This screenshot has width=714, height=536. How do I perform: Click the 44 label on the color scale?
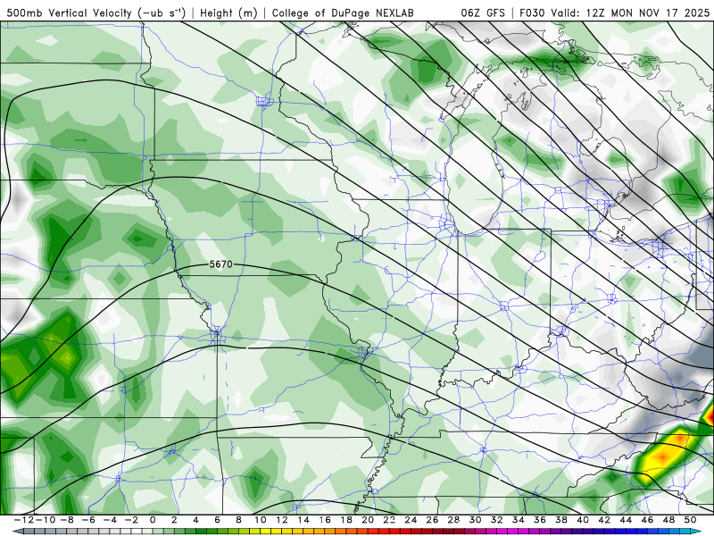626,520
